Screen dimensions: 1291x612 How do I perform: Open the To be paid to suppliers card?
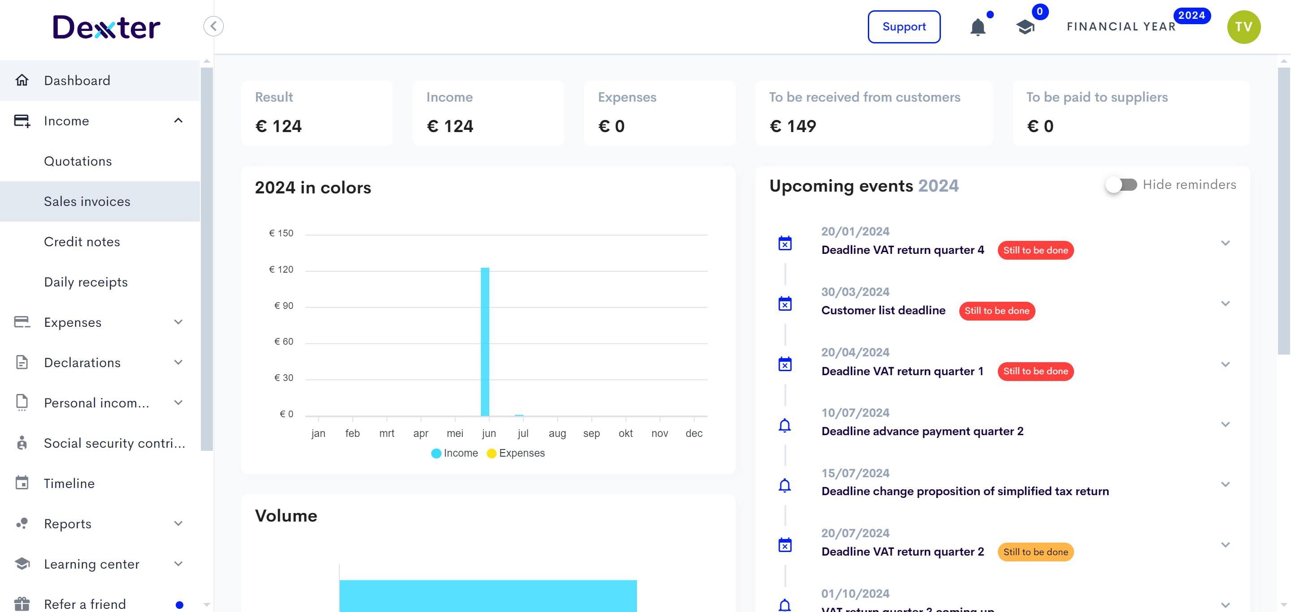[x=1131, y=113]
